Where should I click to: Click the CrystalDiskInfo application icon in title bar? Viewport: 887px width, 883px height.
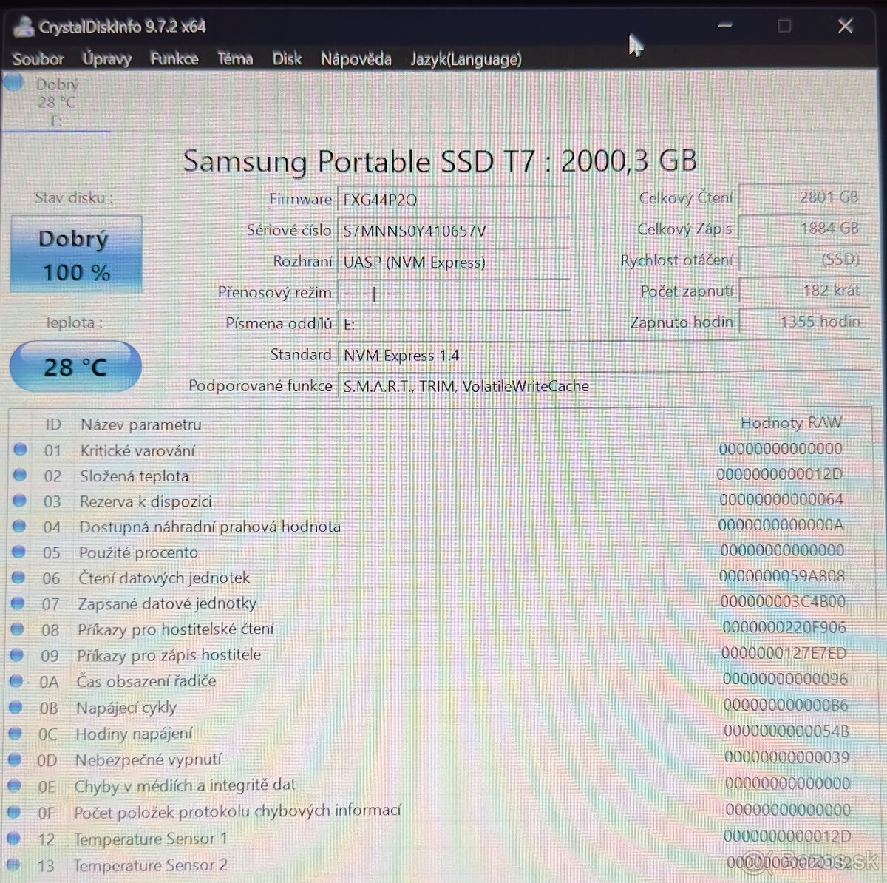[x=22, y=26]
